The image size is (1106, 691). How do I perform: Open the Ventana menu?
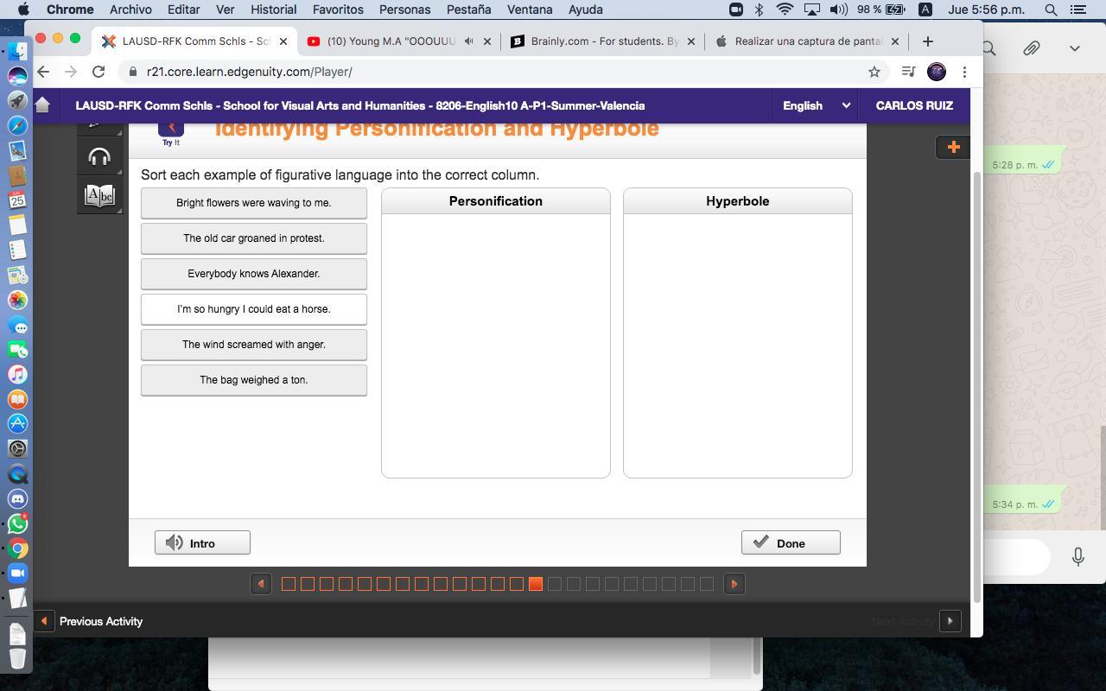coord(530,10)
